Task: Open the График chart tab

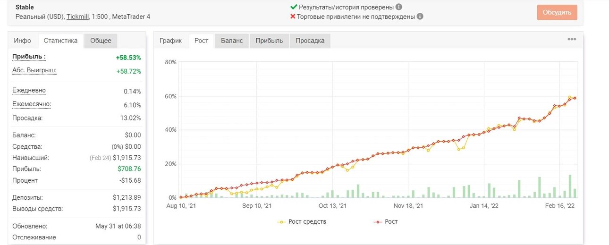Action: tap(171, 41)
